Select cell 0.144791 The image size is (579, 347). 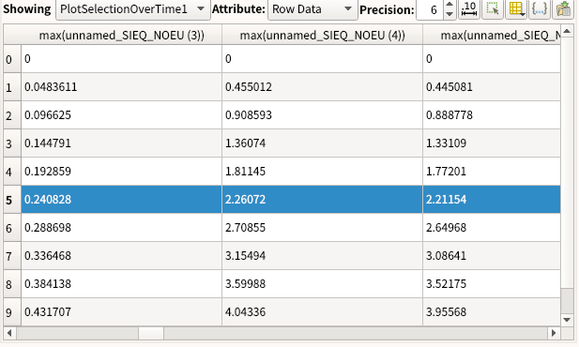(121, 143)
